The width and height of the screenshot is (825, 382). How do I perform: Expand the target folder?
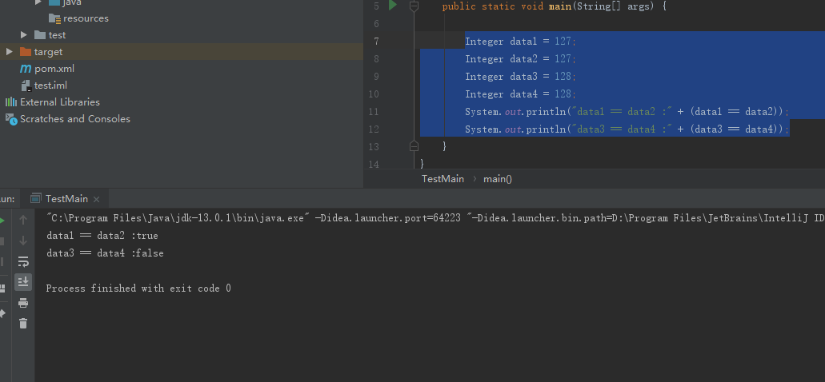(x=9, y=51)
